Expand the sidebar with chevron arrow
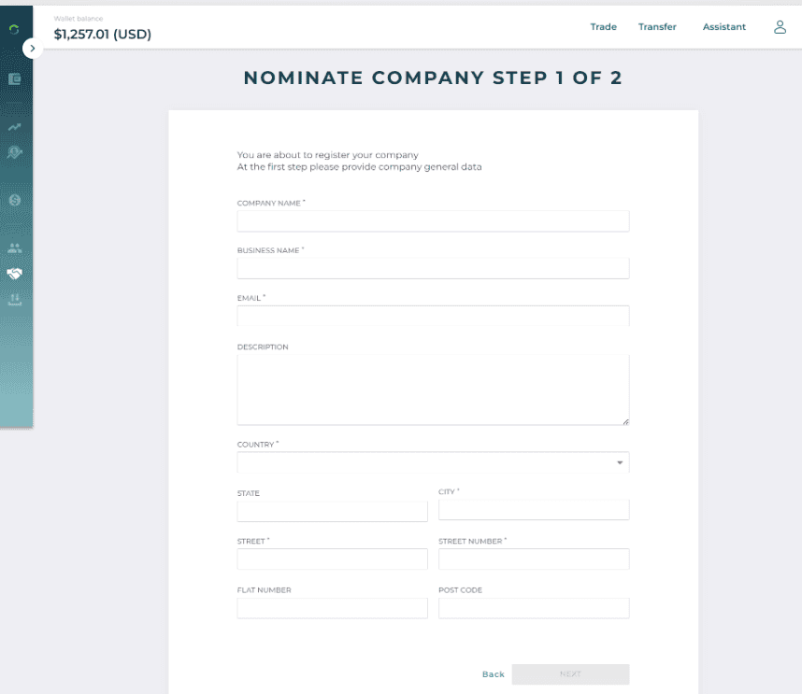 [x=32, y=49]
